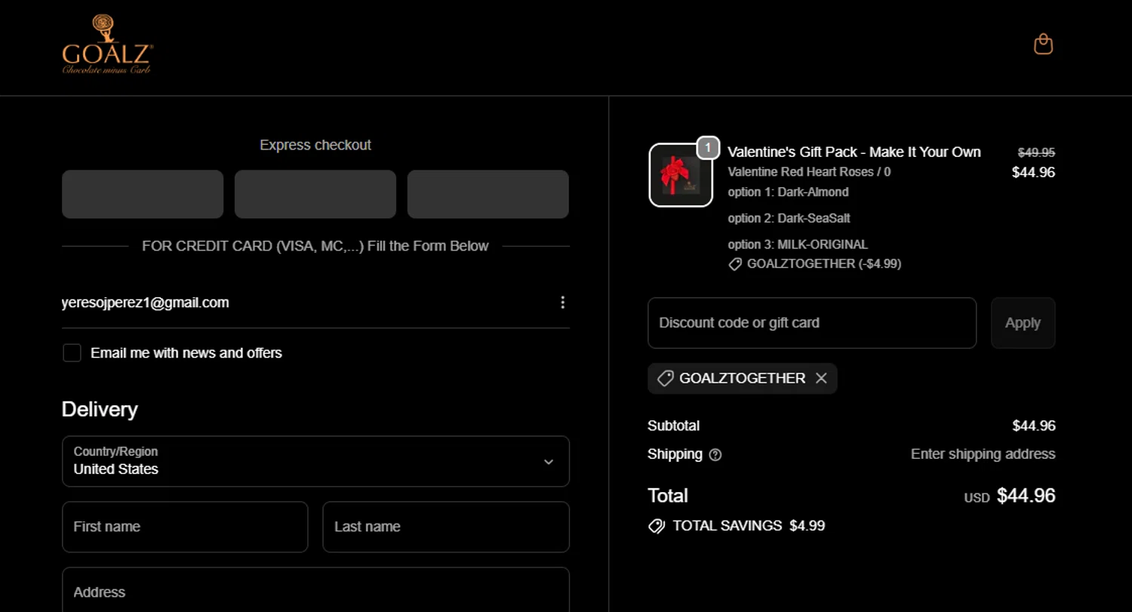Click the shipping help question-mark icon

click(715, 455)
